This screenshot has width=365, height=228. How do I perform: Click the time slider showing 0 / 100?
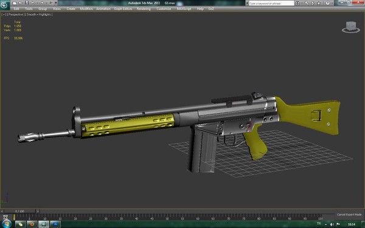coord(20,211)
